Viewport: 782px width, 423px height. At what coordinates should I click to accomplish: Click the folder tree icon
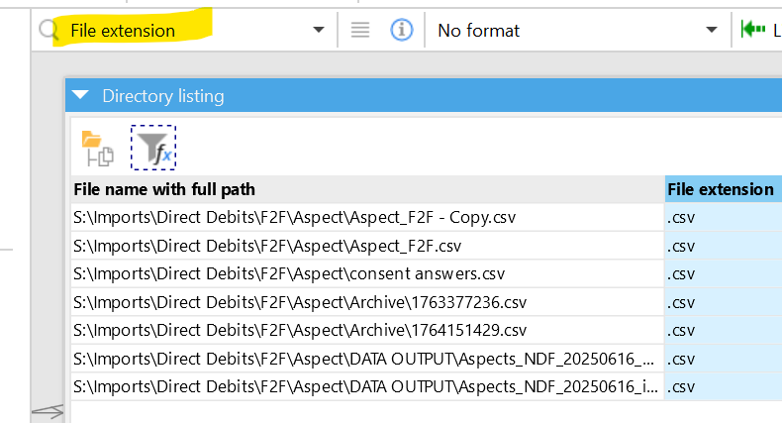pyautogui.click(x=97, y=147)
